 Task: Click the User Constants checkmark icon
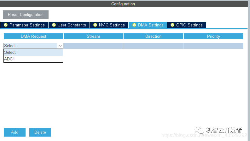pyautogui.click(x=54, y=25)
